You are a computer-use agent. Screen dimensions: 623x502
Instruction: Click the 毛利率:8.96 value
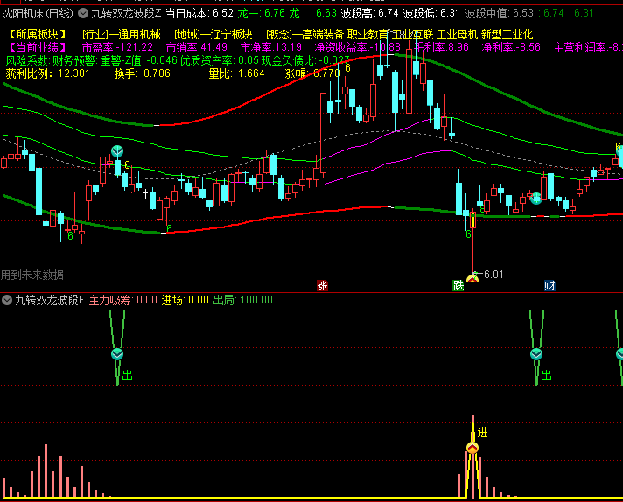[441, 47]
